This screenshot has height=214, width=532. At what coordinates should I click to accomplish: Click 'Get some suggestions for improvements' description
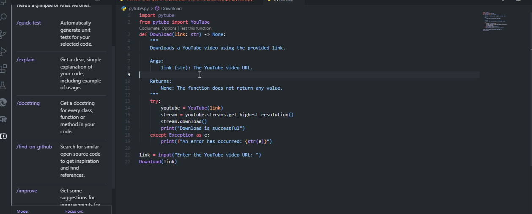80,198
